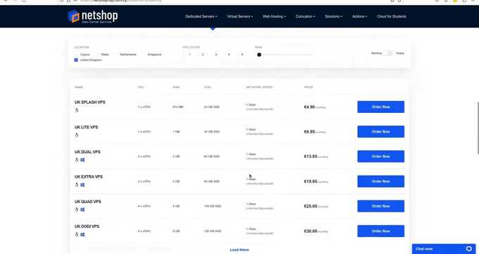Screen dimensions: 479x254
Task: Click the UK EXTRA VPS name
Action: [89, 177]
